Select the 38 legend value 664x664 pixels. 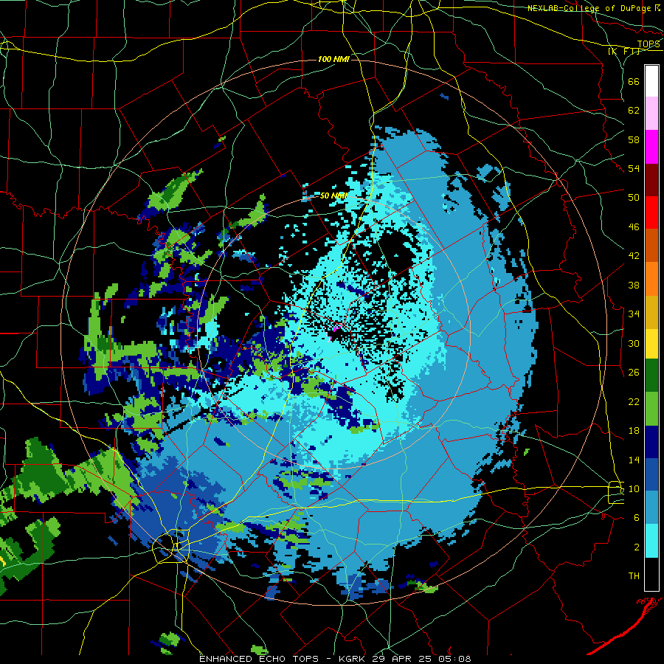[x=634, y=285]
